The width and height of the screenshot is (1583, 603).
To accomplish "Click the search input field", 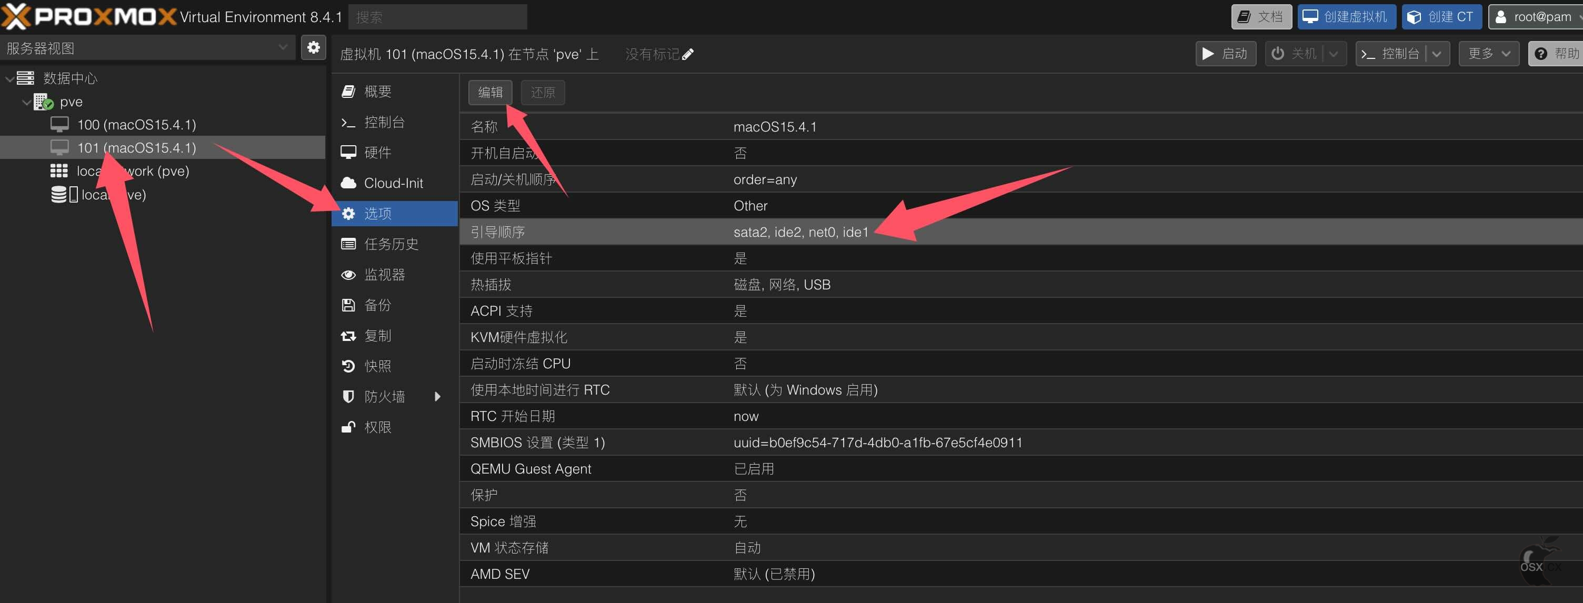I will coord(437,17).
